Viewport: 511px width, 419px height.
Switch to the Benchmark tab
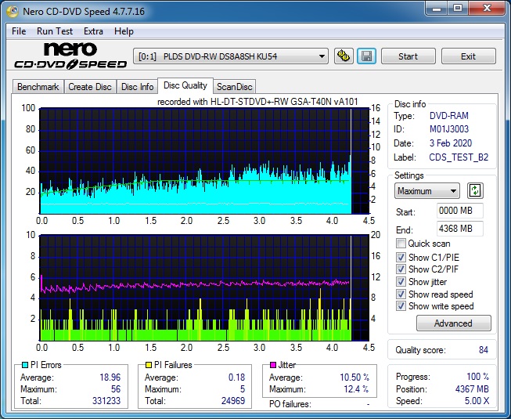click(38, 87)
